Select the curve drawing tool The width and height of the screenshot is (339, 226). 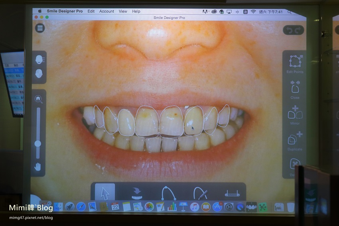click(168, 193)
